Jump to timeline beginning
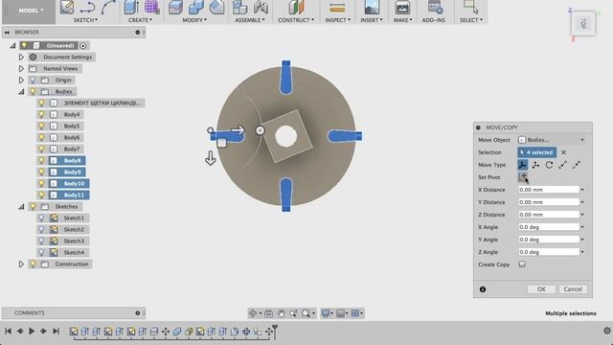The height and width of the screenshot is (345, 613). [8, 331]
